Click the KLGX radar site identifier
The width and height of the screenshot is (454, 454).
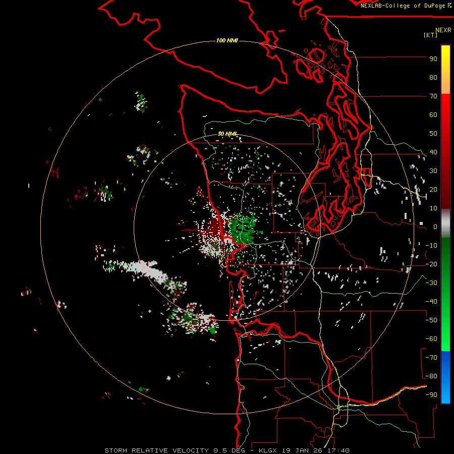(268, 450)
